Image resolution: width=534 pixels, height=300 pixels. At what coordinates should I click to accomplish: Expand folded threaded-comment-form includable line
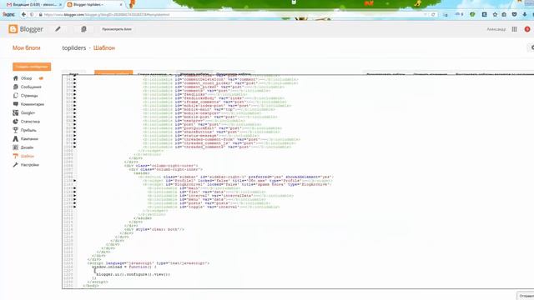point(74,139)
